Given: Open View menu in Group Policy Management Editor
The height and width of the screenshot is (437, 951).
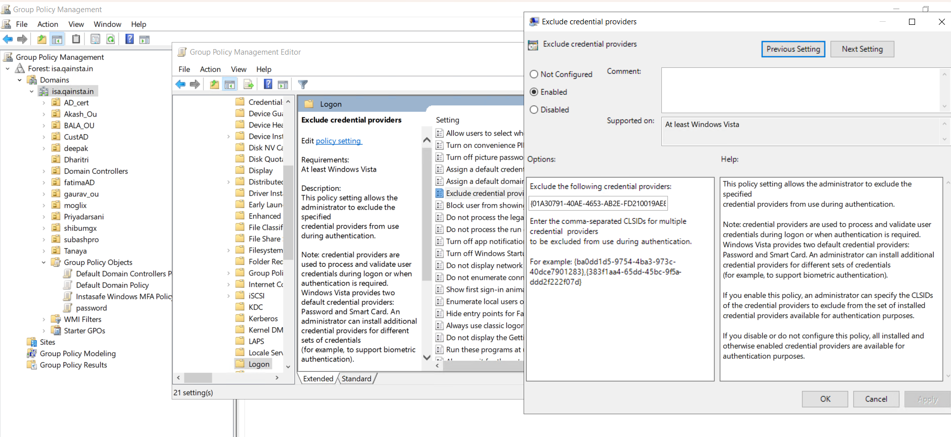Looking at the screenshot, I should pos(239,69).
